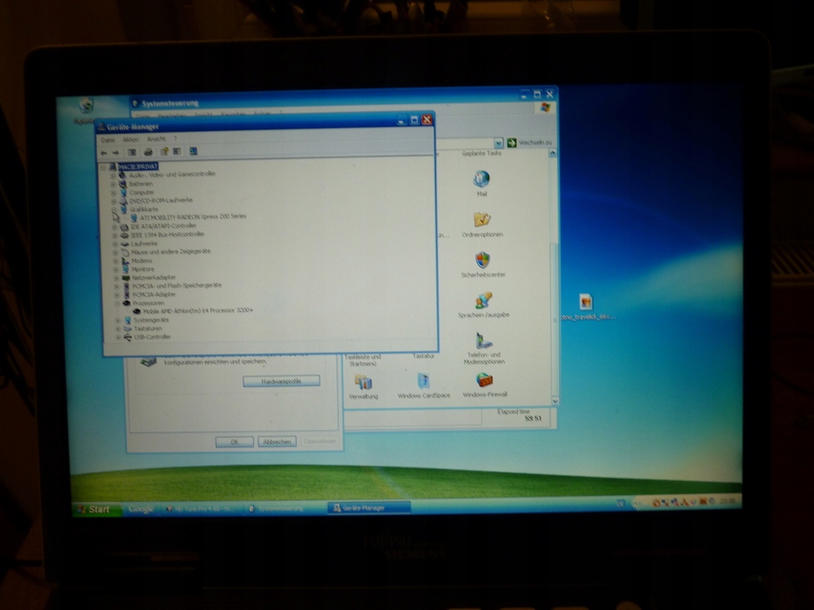The width and height of the screenshot is (814, 610).
Task: Select the Mäuse und andere Zeigegeräte row
Action: [170, 252]
